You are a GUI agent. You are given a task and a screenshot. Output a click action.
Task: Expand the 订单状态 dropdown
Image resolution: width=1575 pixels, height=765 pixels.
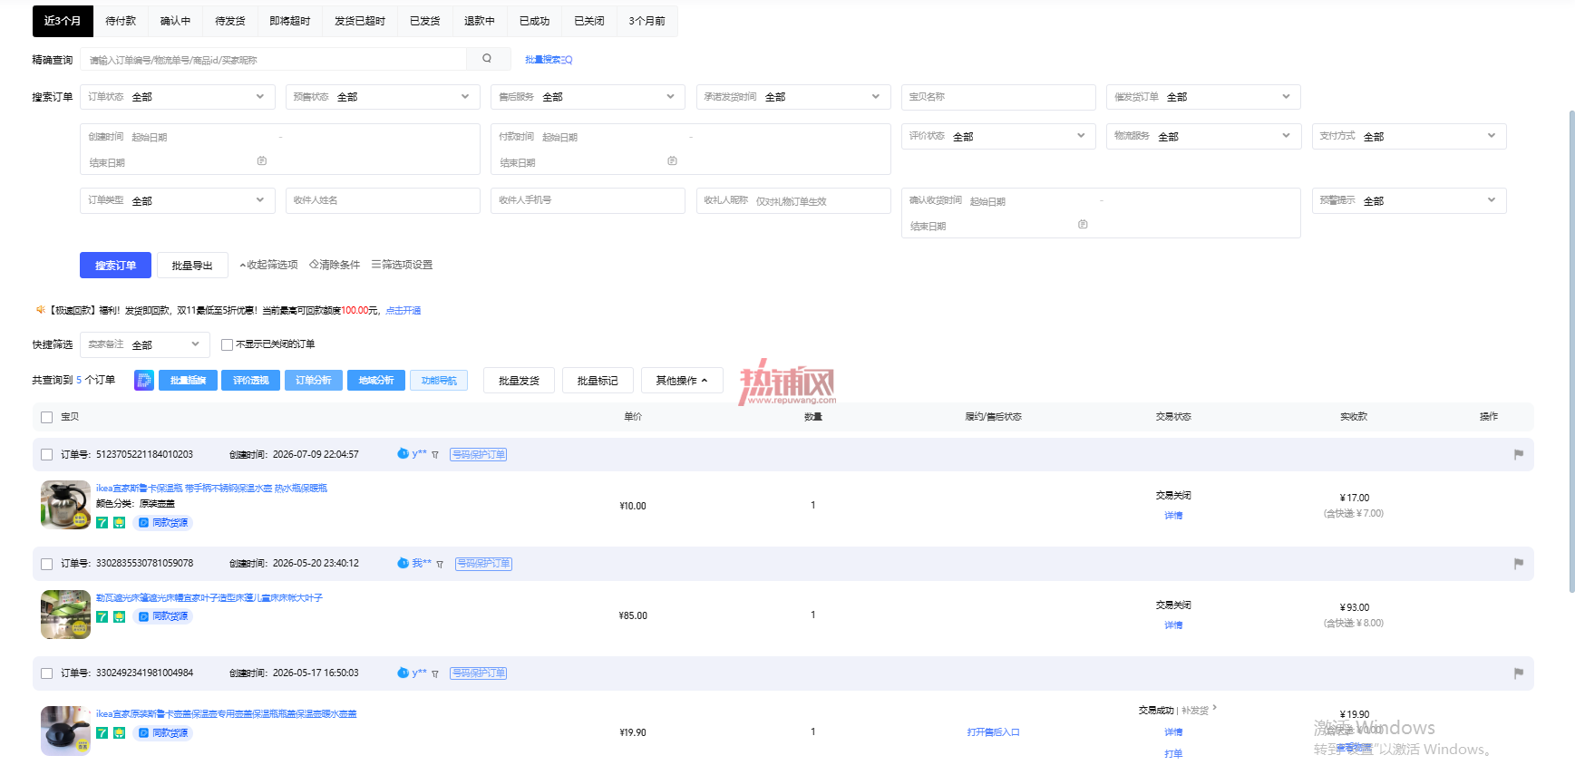(x=178, y=97)
